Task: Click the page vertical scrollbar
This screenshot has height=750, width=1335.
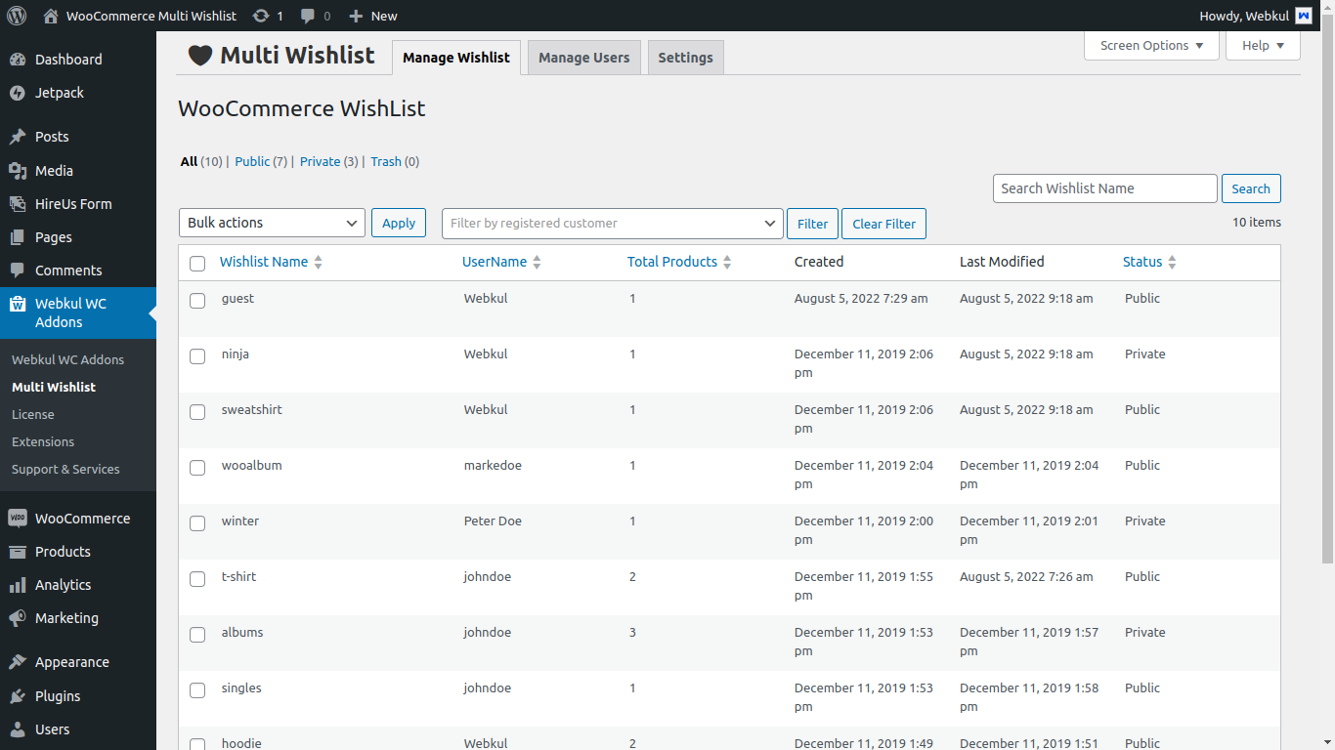Action: click(x=1327, y=293)
